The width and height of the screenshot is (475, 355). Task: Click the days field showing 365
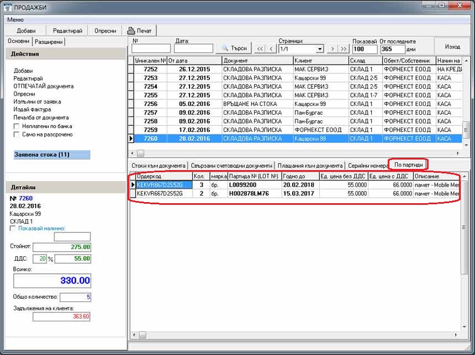click(x=393, y=49)
